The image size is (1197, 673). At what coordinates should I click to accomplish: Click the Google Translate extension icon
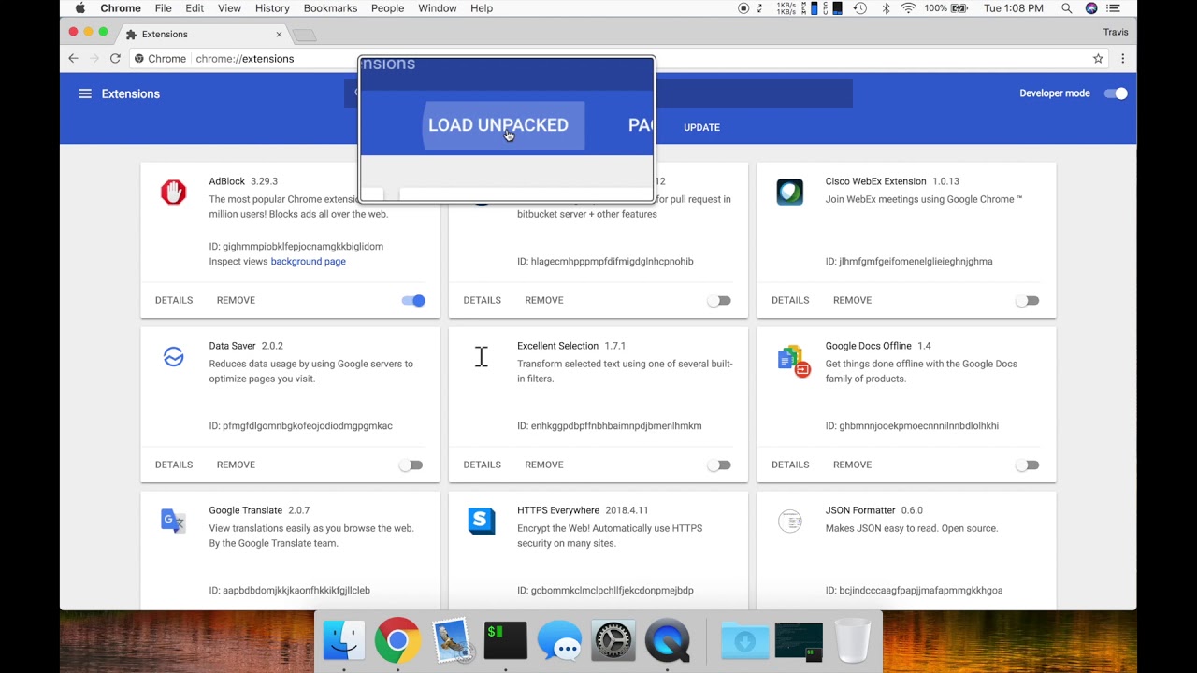[x=173, y=521]
